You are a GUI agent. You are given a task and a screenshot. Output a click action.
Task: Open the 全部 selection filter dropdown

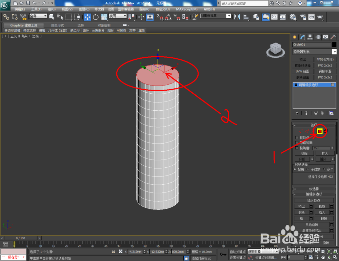(38, 16)
